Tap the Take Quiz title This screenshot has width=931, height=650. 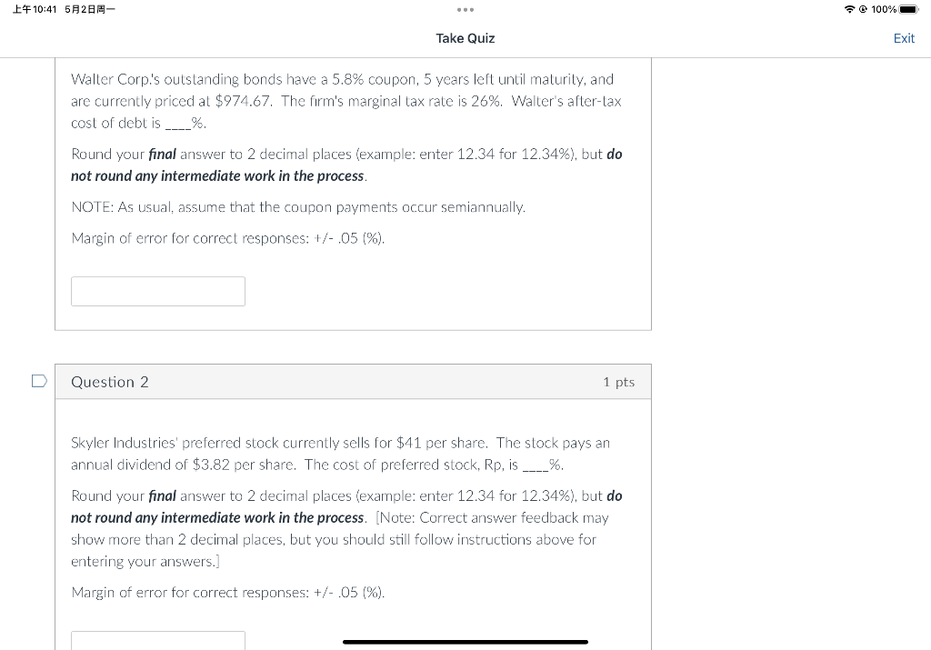pos(465,38)
